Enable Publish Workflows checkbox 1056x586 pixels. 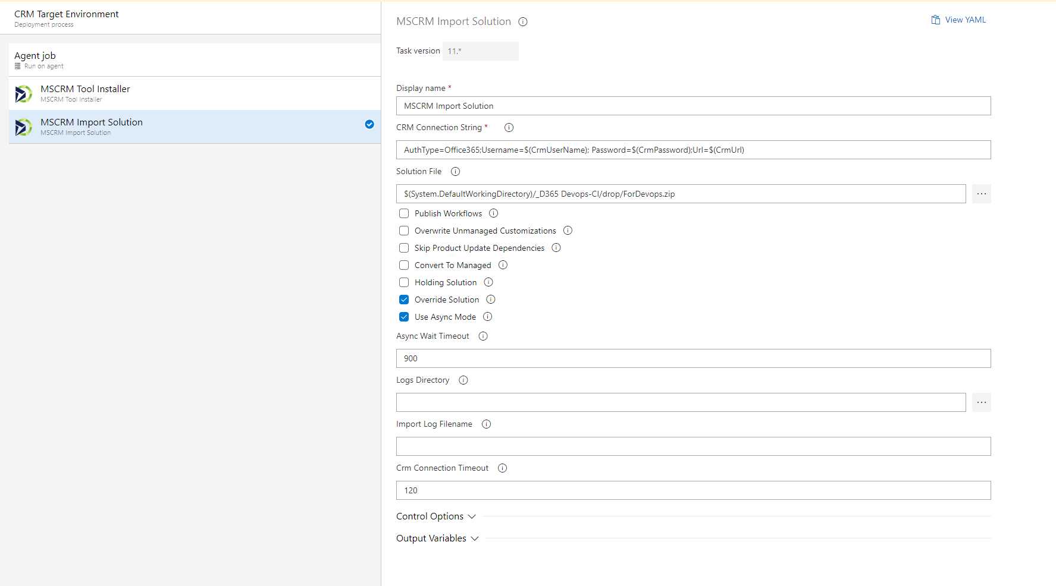click(404, 213)
